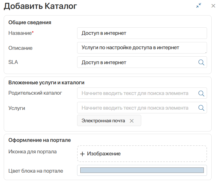This screenshot has width=218, height=183.
Task: Click the Иконка для портала label
Action: click(x=32, y=152)
